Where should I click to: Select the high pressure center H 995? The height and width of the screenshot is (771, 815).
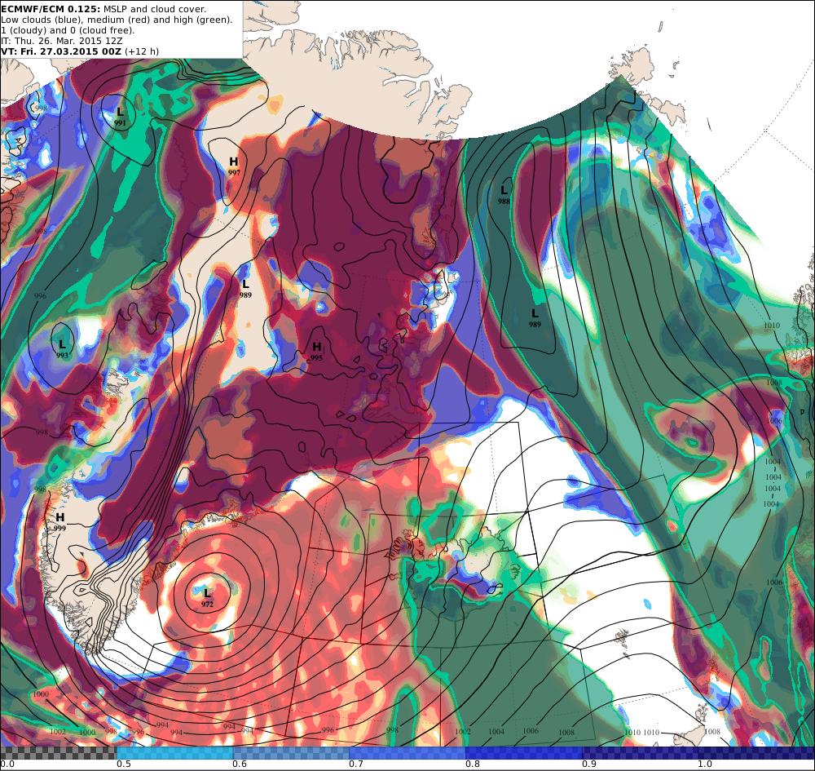[316, 351]
